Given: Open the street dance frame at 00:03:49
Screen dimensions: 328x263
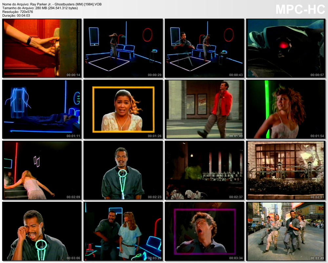Looking at the screenshot, I should 286,231.
